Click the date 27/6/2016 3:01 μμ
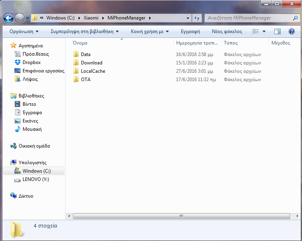The height and width of the screenshot is (241, 302). click(x=194, y=71)
